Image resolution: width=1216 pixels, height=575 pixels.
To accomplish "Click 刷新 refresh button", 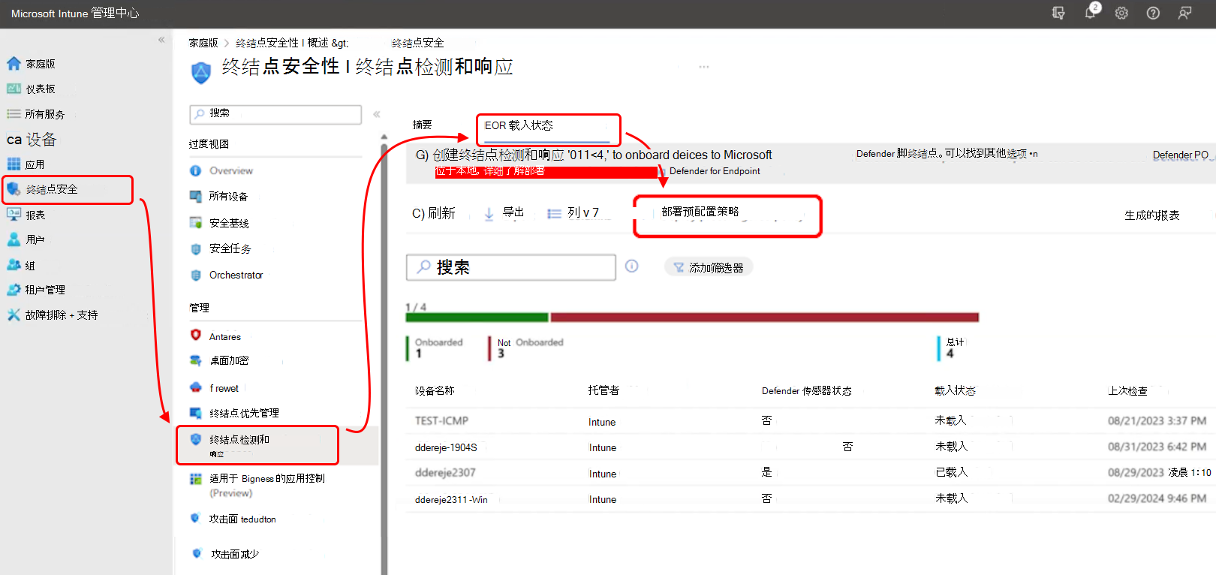I will tap(434, 213).
